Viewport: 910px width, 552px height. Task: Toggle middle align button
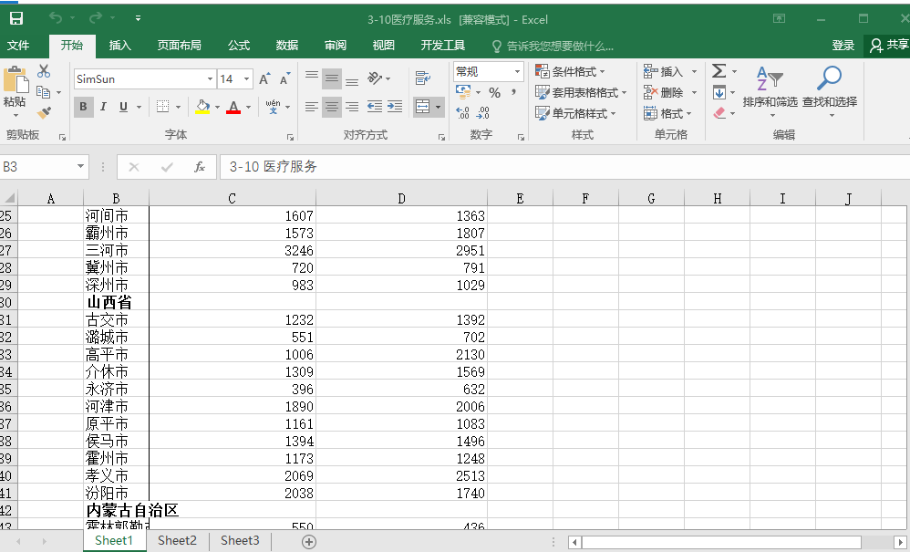(331, 78)
